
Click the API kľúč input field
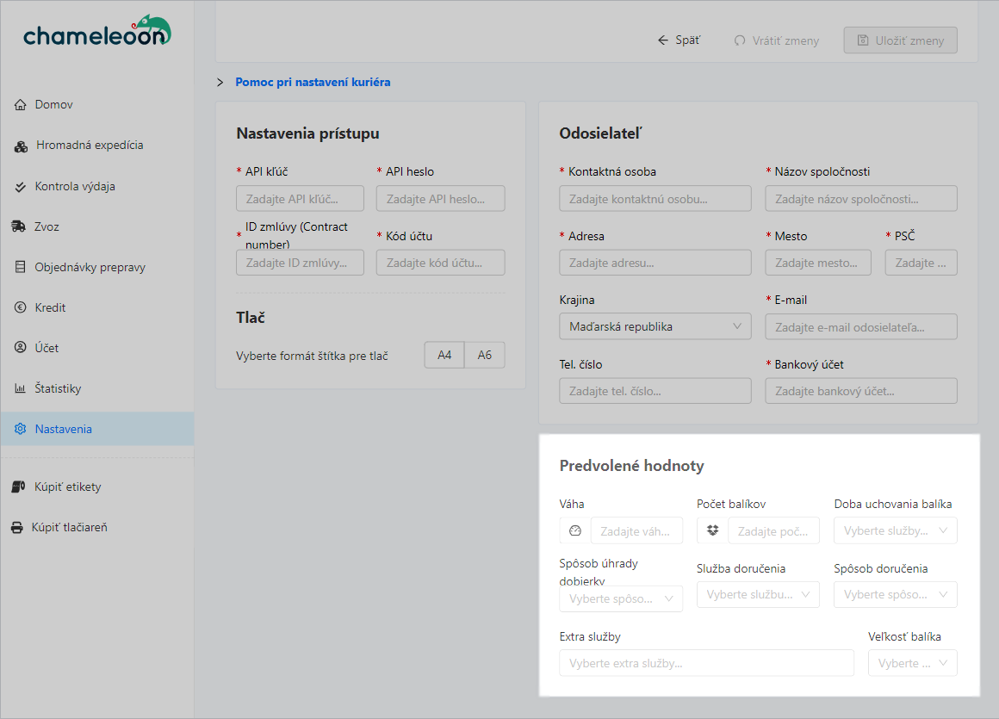pyautogui.click(x=300, y=199)
